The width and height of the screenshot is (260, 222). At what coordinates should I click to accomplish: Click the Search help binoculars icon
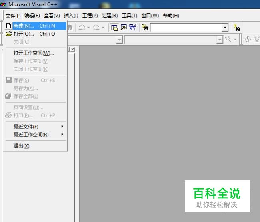click(237, 28)
